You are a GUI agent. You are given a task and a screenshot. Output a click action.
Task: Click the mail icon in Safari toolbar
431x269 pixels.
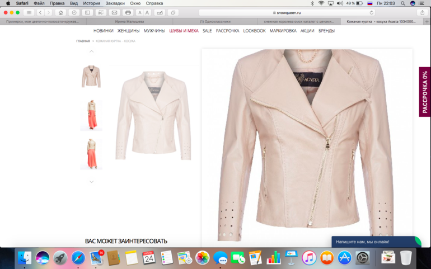[114, 12]
